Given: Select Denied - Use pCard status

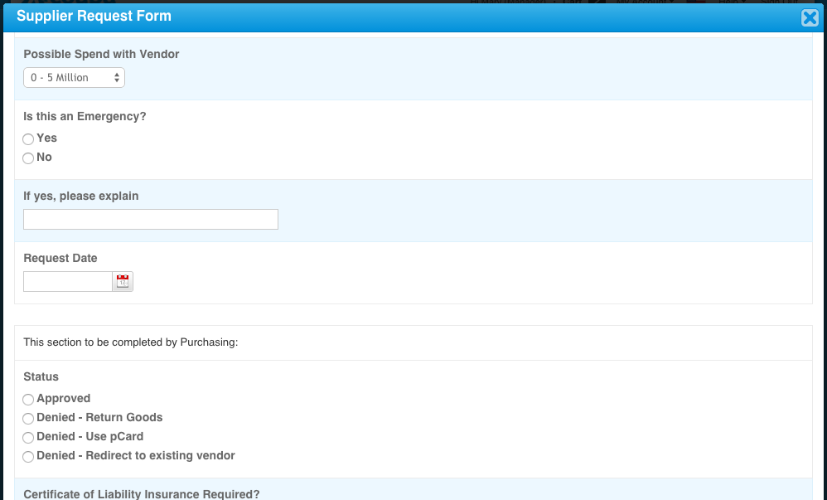Looking at the screenshot, I should pos(28,438).
